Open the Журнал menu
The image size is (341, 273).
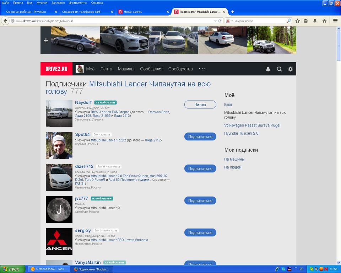click(42, 3)
